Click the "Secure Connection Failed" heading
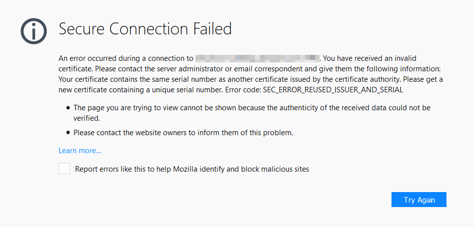Viewport: 474px width, 227px height. (x=145, y=29)
